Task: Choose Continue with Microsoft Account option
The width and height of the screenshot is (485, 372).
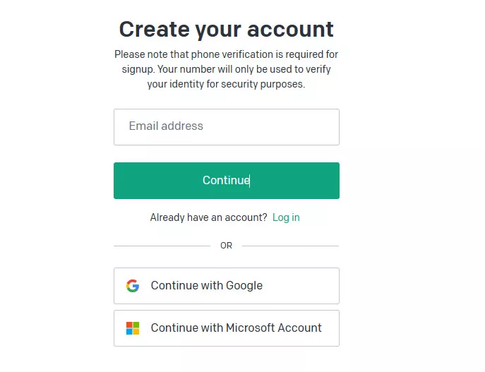Action: [226, 328]
